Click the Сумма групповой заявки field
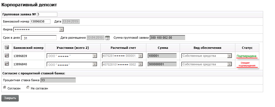 167,38
